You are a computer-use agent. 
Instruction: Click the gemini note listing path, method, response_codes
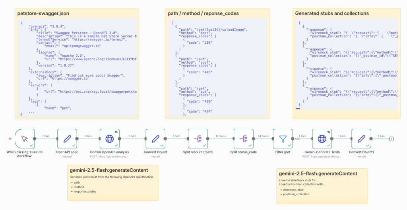coord(114,182)
